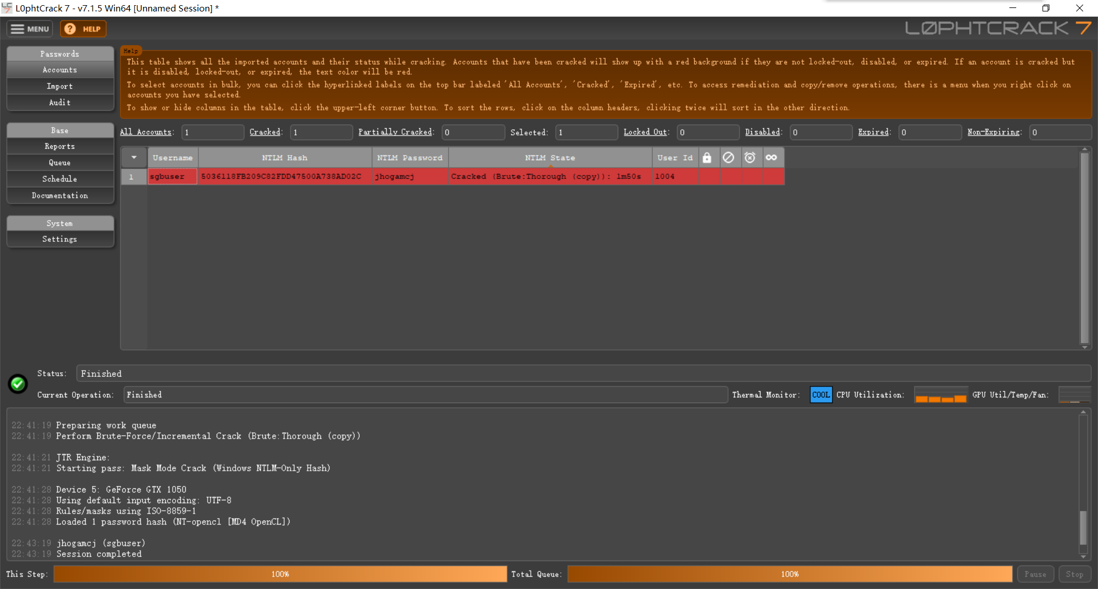
Task: Click the Total Queue progress bar
Action: click(790, 574)
